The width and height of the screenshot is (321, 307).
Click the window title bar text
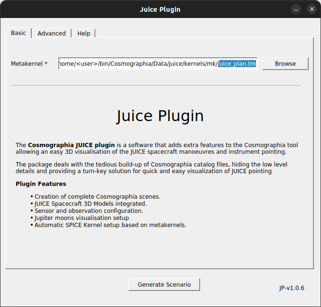click(160, 9)
